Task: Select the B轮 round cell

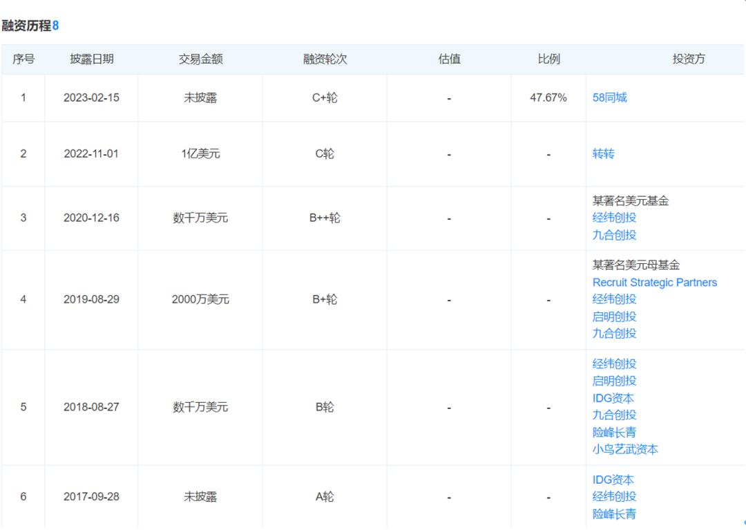Action: [x=325, y=407]
